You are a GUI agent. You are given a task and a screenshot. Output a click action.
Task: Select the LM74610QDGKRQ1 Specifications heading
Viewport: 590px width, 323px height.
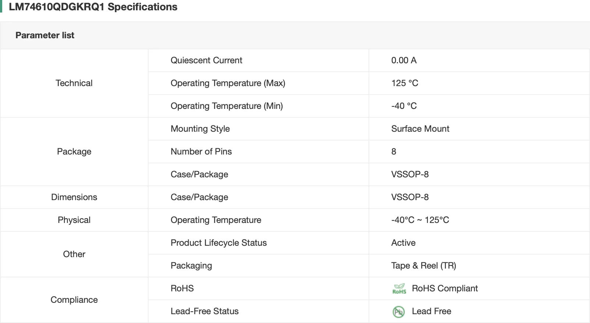pyautogui.click(x=93, y=7)
